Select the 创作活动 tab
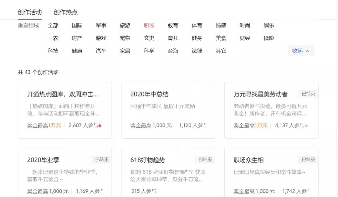 tap(30, 12)
